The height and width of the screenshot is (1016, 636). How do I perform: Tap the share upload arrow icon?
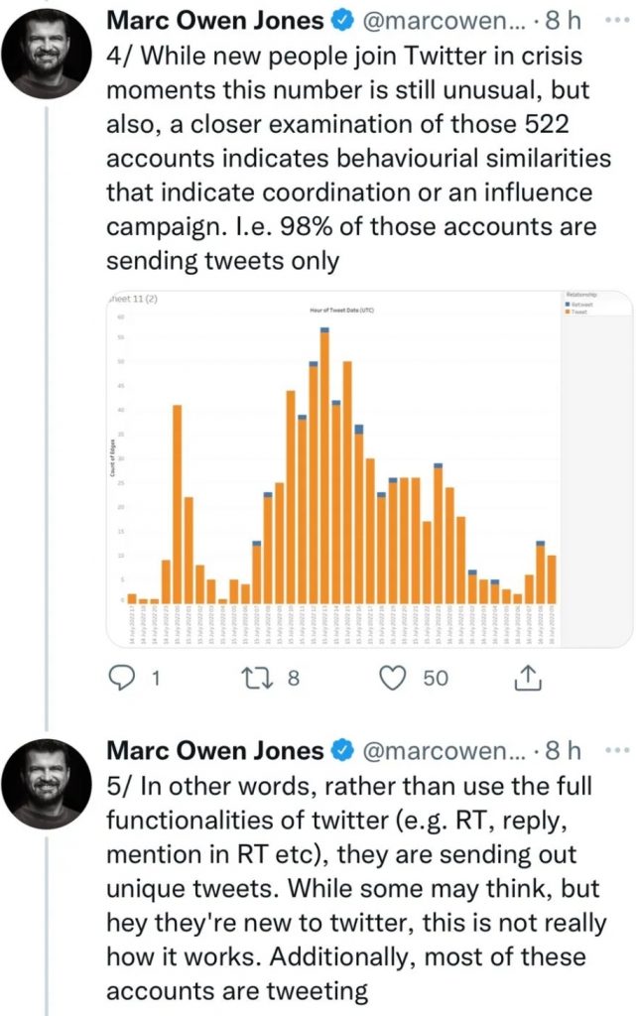[x=528, y=678]
